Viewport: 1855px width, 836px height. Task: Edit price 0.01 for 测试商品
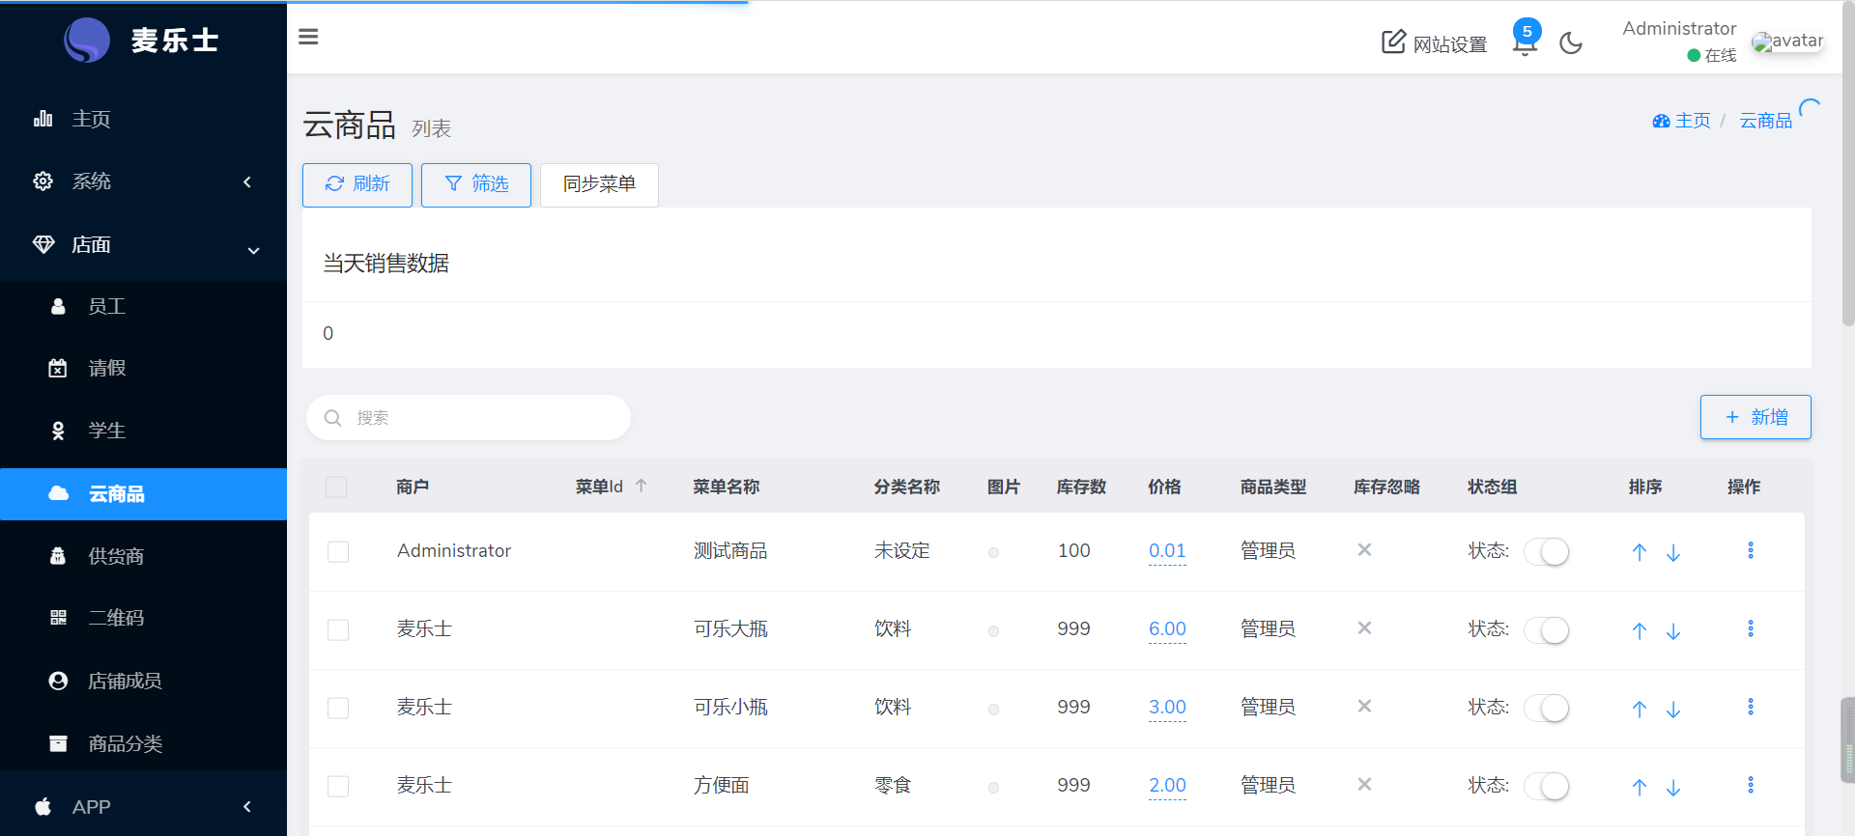[x=1167, y=551]
